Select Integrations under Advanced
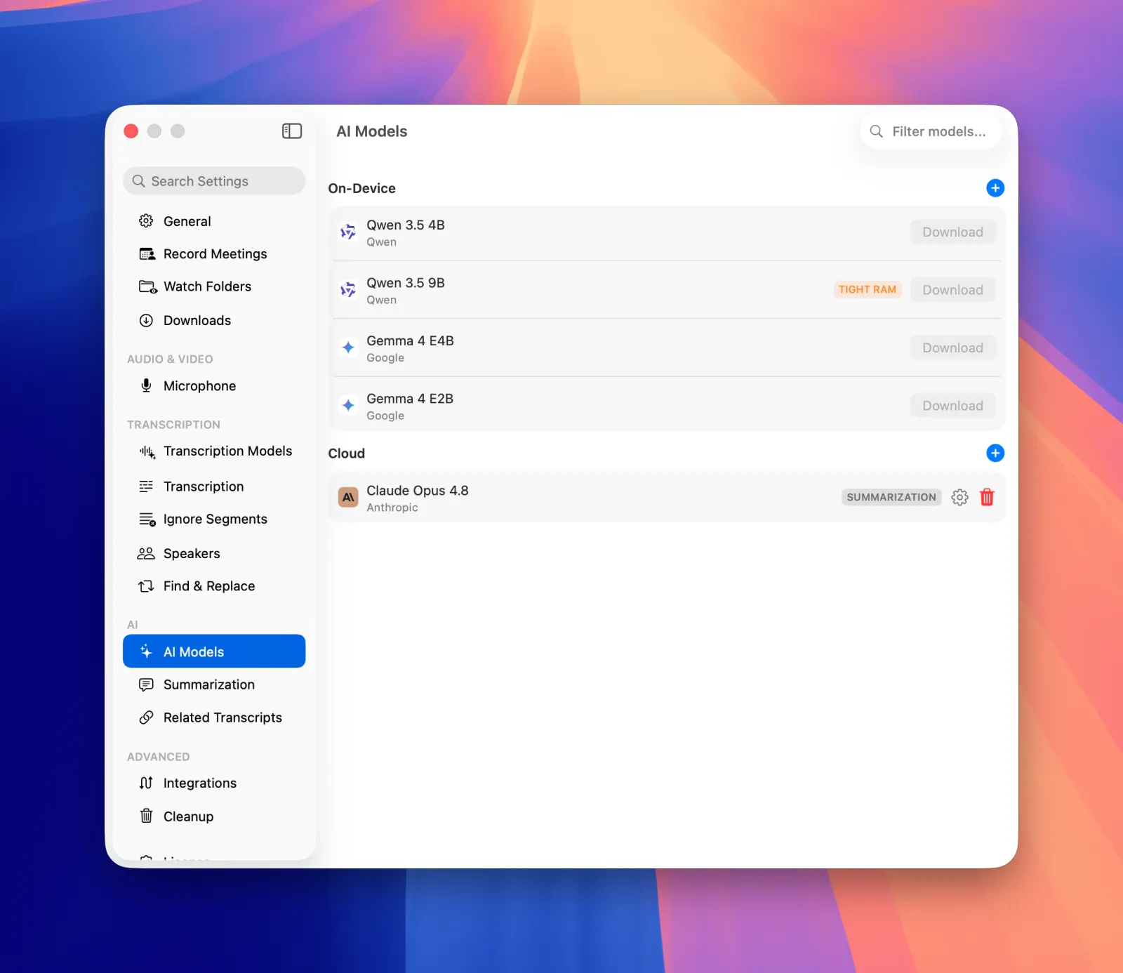This screenshot has width=1123, height=973. point(214,783)
